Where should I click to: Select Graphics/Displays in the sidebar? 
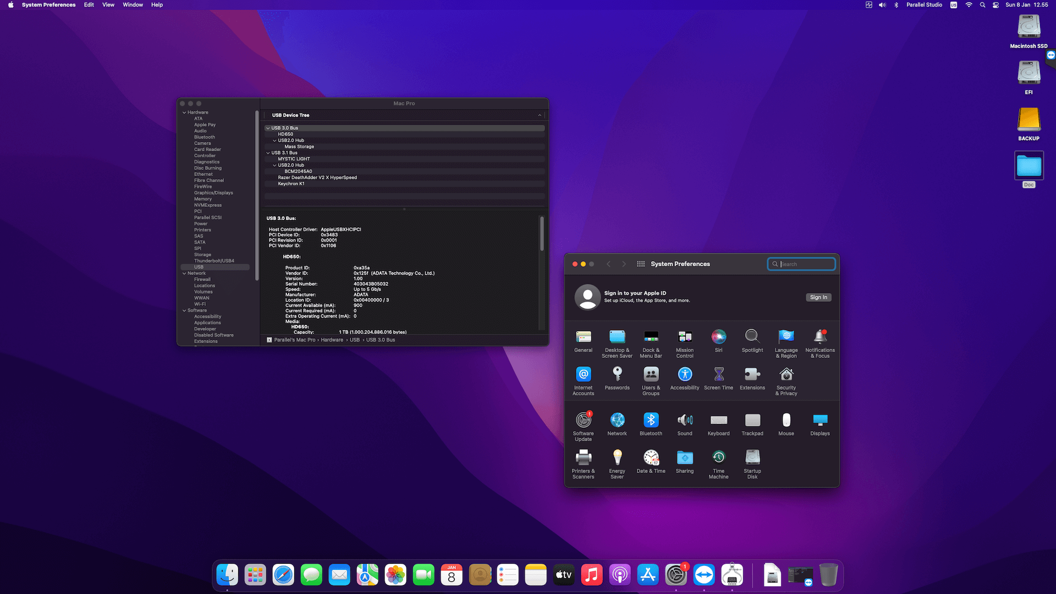click(x=213, y=193)
